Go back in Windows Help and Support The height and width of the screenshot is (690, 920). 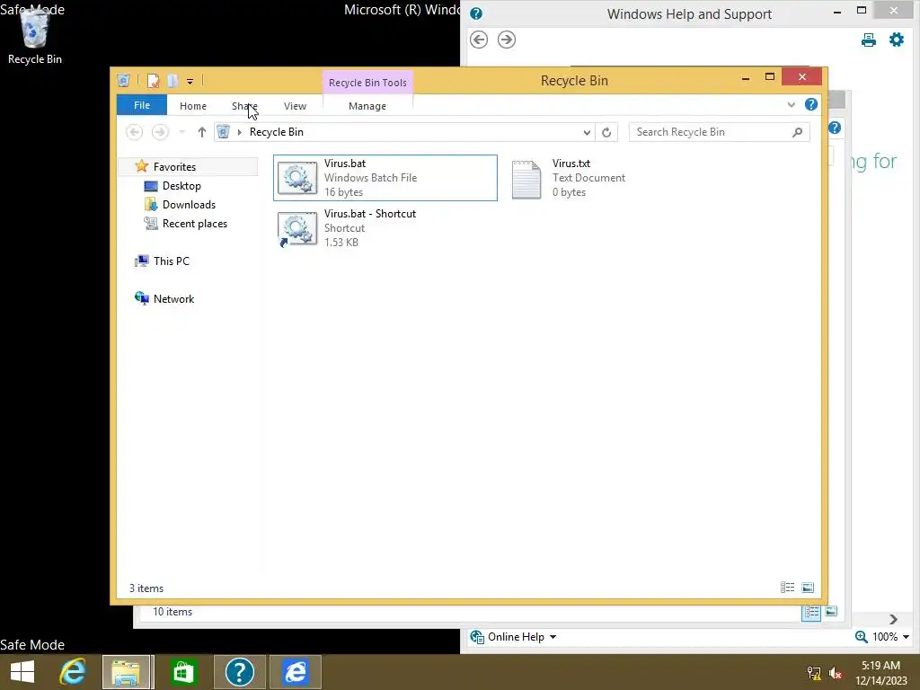click(x=479, y=40)
